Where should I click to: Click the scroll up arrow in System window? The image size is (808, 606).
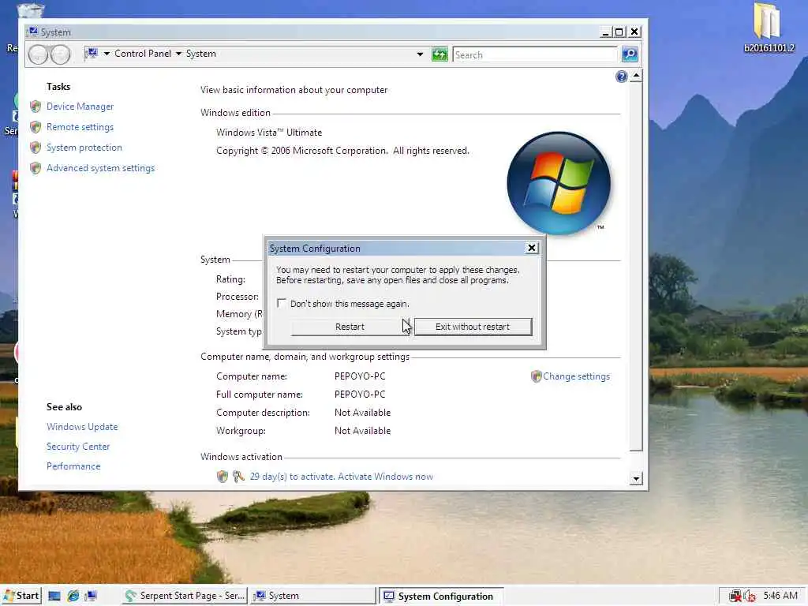pos(637,77)
